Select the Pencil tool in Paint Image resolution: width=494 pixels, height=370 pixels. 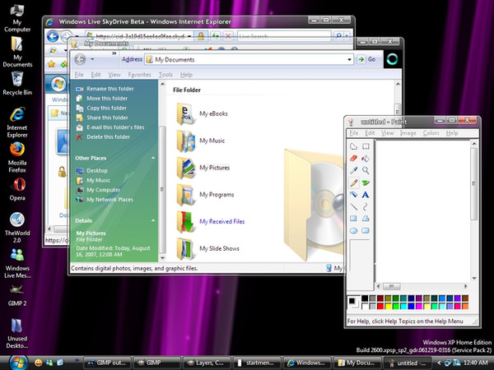coord(353,183)
